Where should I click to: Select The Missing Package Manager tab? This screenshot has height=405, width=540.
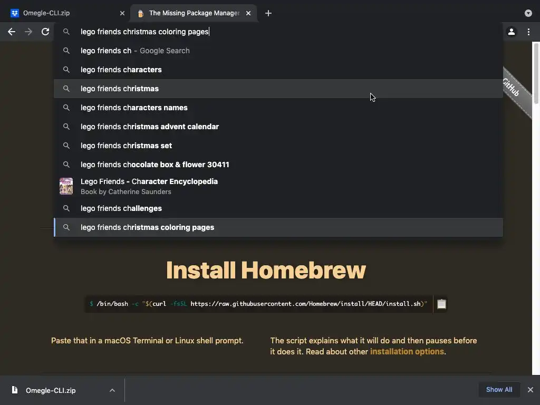(194, 13)
